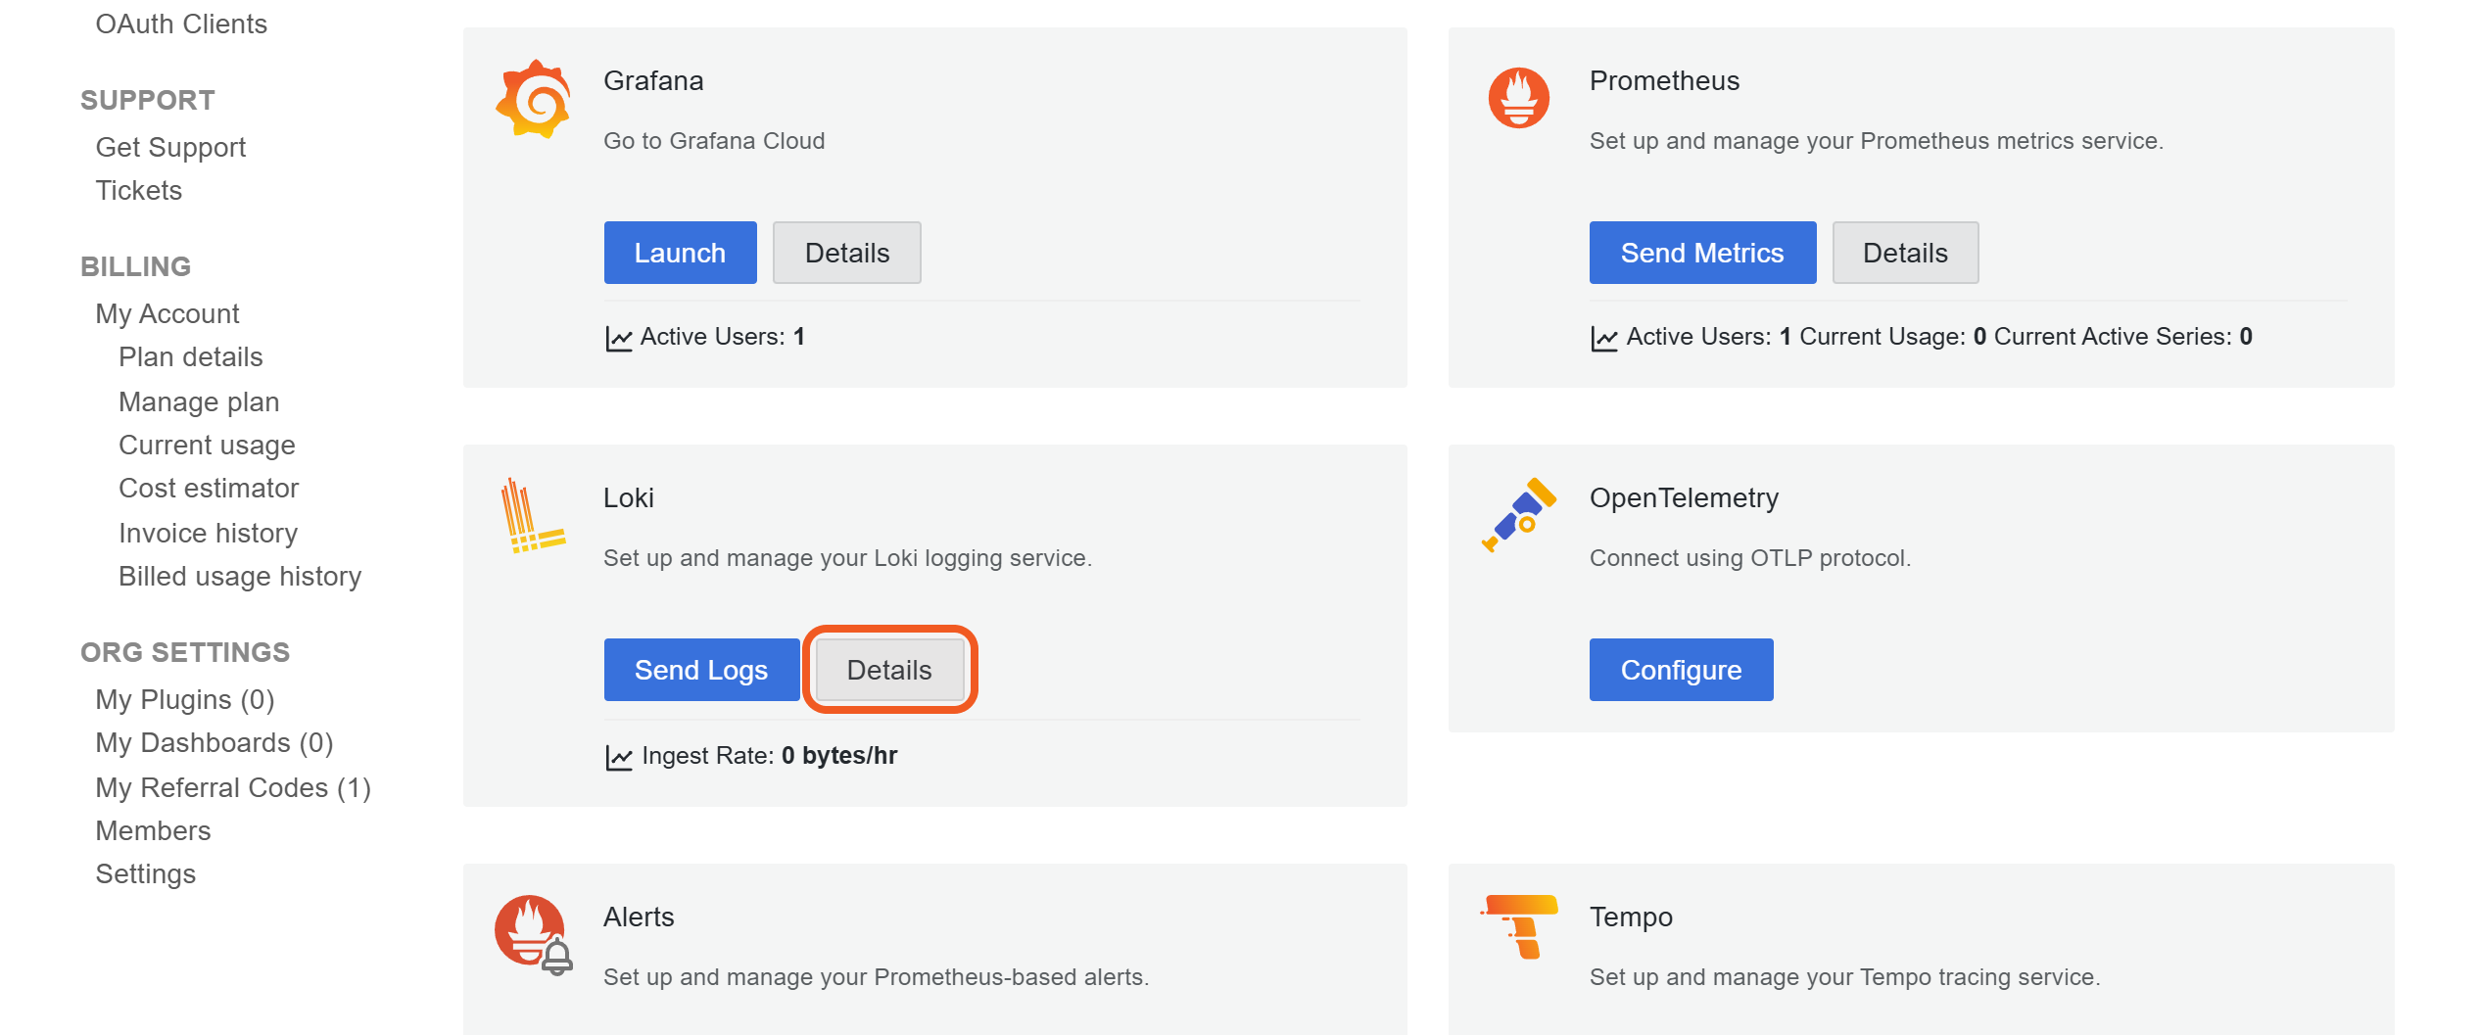This screenshot has height=1035, width=2478.
Task: Open org Members page
Action: 153,830
